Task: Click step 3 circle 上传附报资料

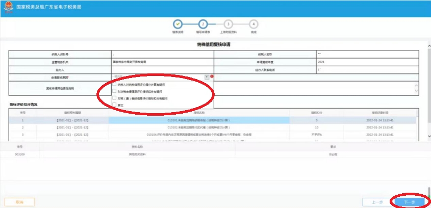Action: 229,24
